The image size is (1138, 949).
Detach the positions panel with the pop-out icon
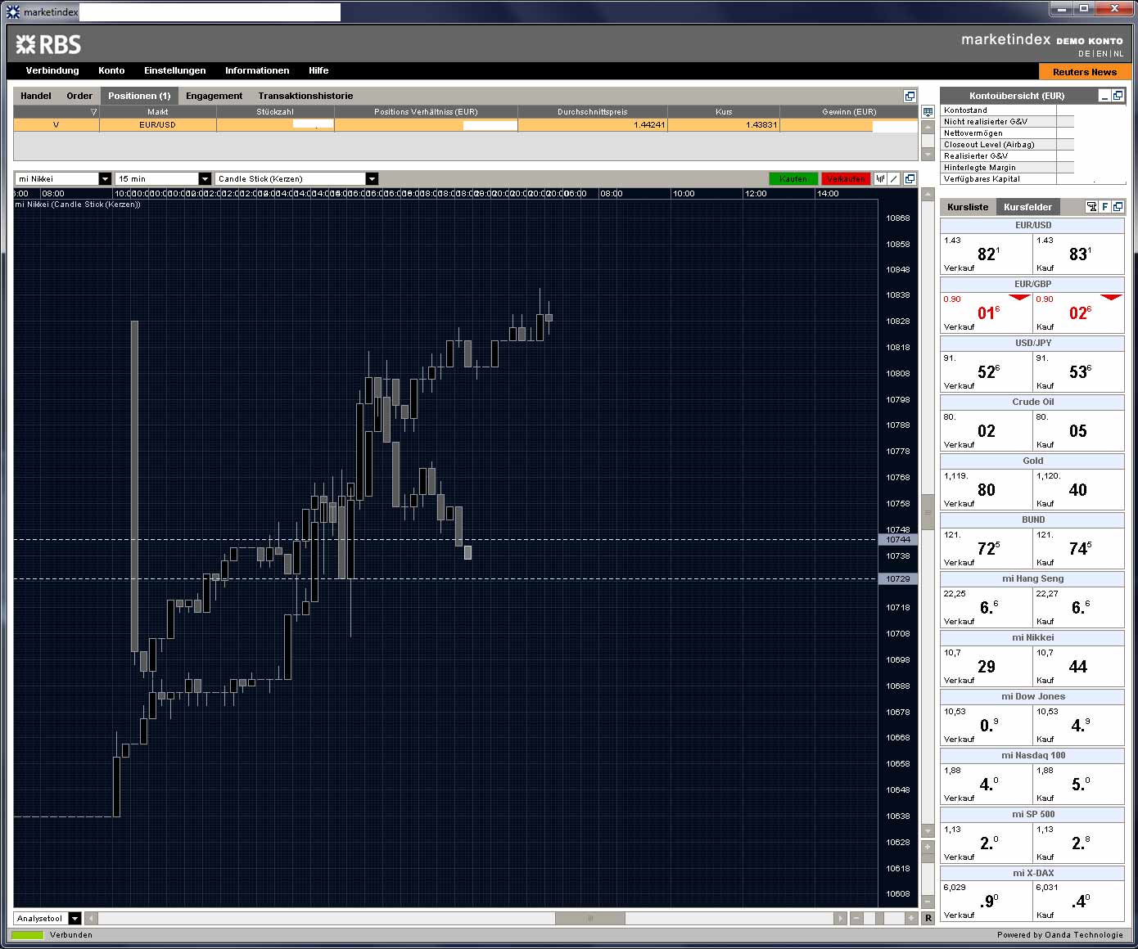coord(909,96)
